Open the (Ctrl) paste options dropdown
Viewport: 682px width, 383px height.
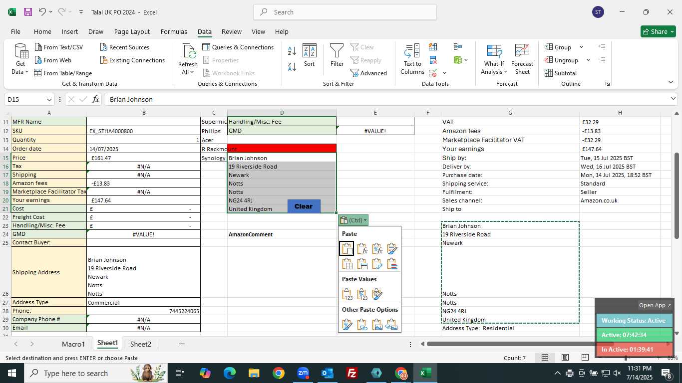[x=354, y=220]
